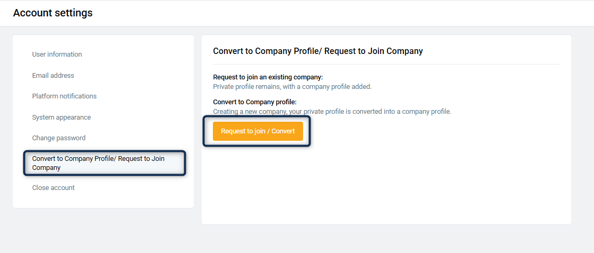Screen dimensions: 594x253
Task: Click blank content panel area below the orange button
Action: pyautogui.click(x=386, y=185)
